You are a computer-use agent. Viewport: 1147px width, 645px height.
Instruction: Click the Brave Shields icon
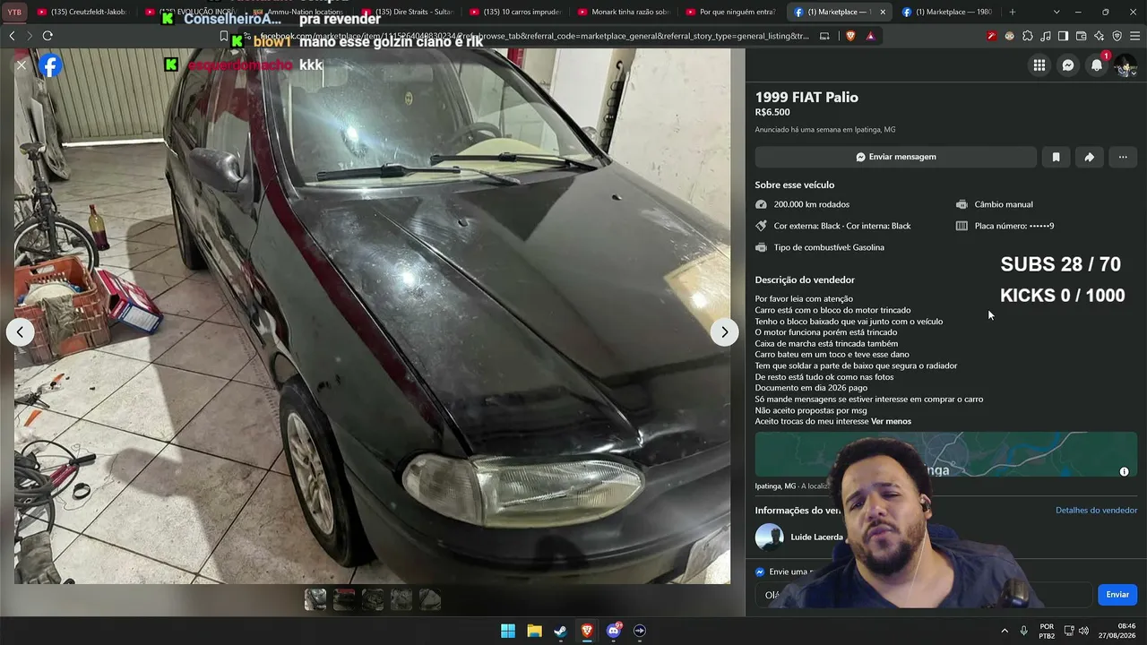(x=850, y=36)
